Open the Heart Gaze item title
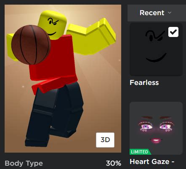The image size is (186, 169). tap(152, 161)
